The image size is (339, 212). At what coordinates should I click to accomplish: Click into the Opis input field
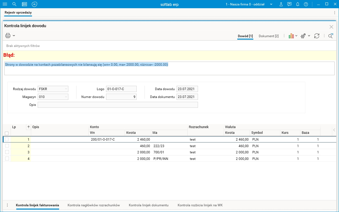(x=118, y=105)
